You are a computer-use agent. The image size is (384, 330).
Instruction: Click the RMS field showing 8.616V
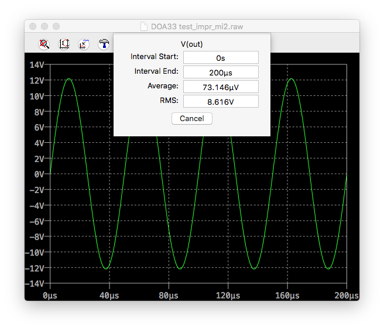tap(221, 101)
